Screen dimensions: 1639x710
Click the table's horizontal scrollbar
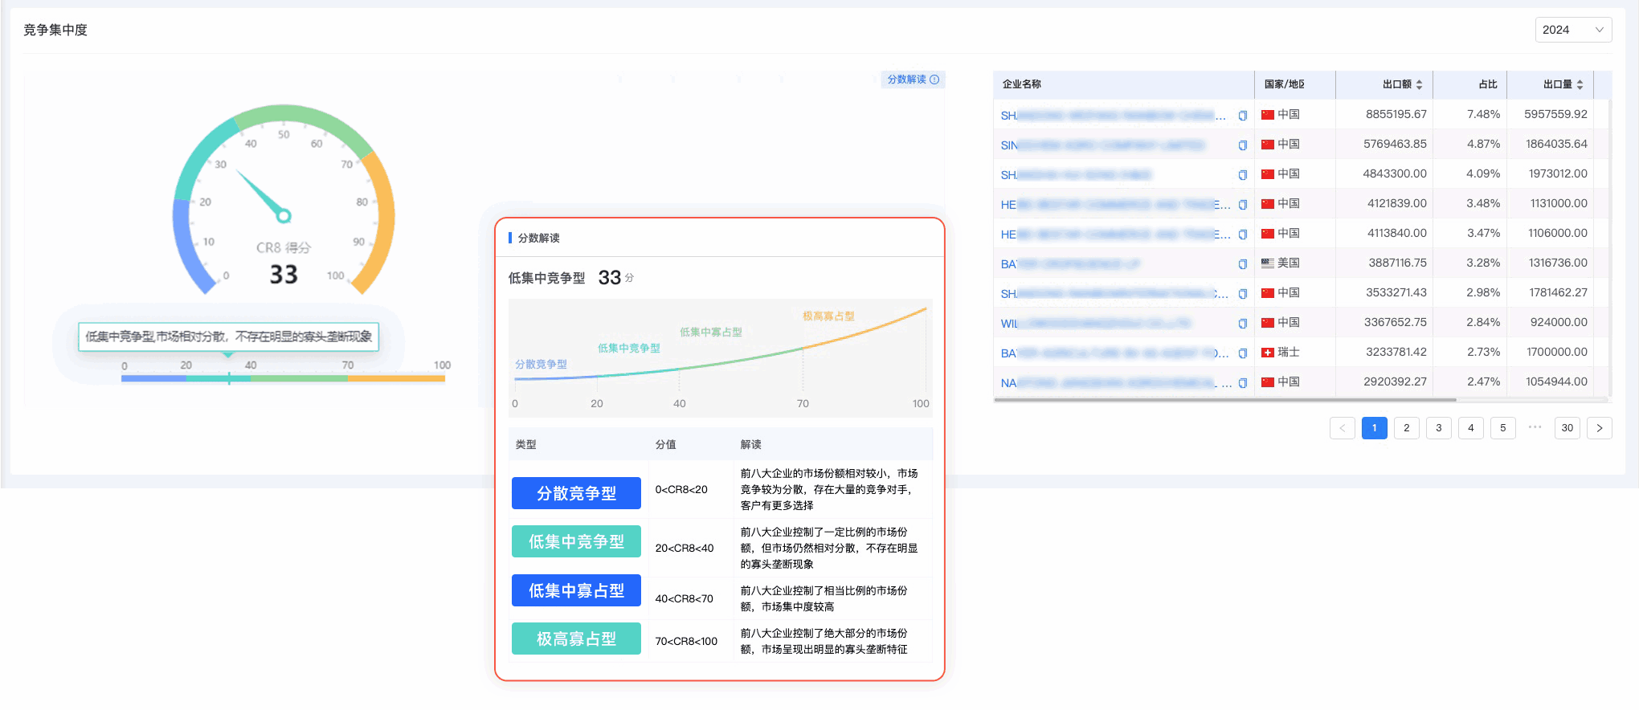coord(1224,399)
